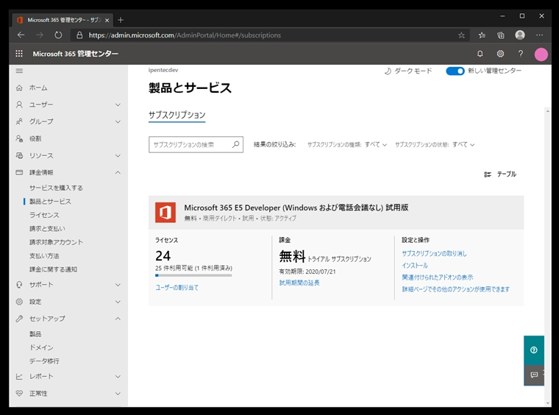The height and width of the screenshot is (415, 559).
Task: Expand the 設定 chevron
Action: [118, 302]
